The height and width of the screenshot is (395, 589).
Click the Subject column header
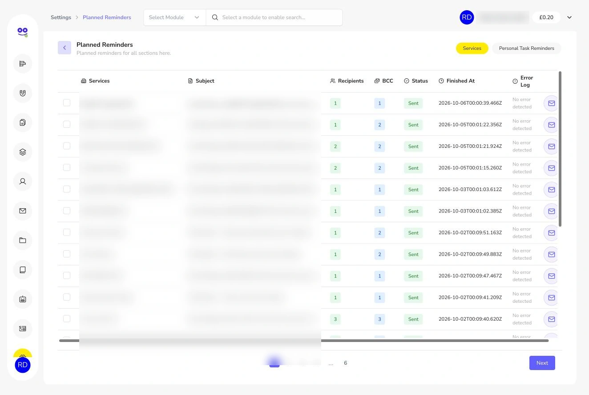click(201, 81)
